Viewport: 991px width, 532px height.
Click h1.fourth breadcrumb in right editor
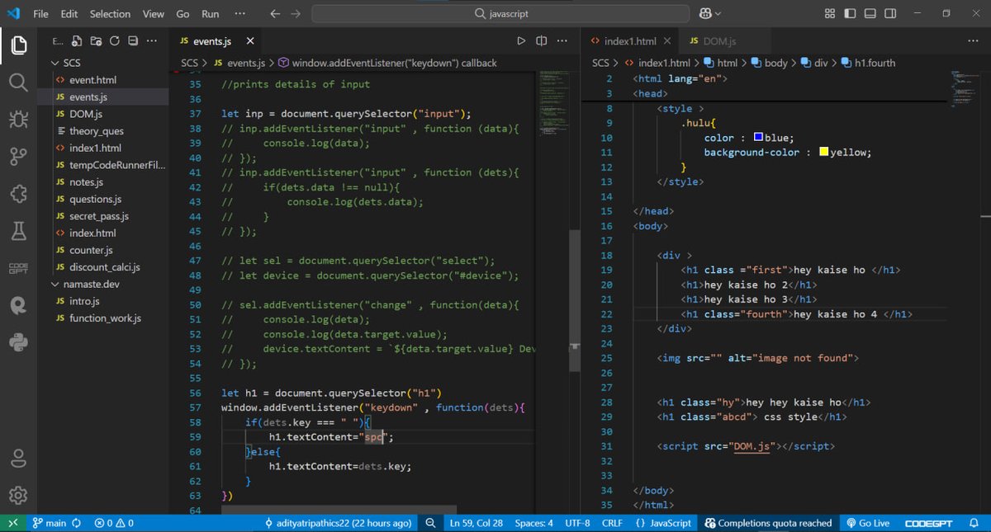click(x=867, y=63)
